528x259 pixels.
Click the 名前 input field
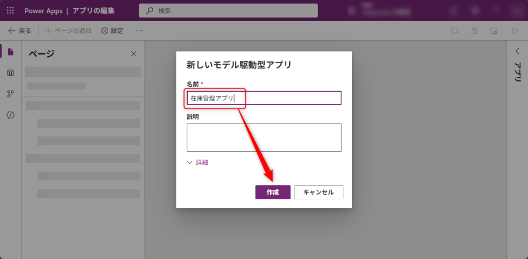coord(264,98)
